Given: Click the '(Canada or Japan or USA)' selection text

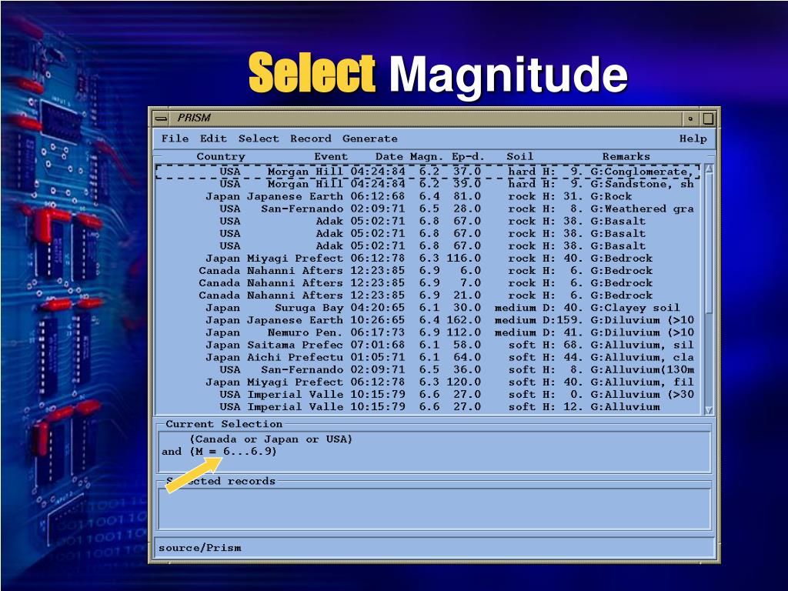Looking at the screenshot, I should 271,439.
